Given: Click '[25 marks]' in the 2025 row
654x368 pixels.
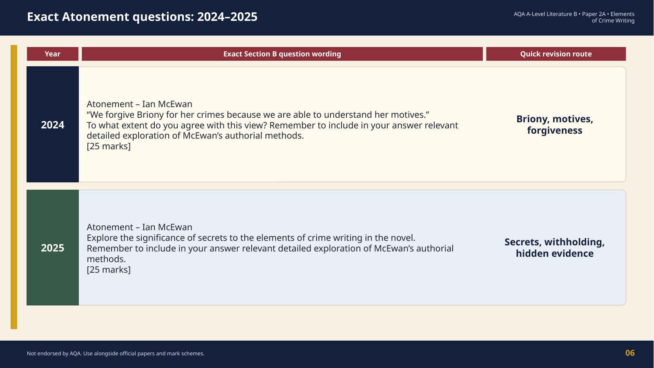Looking at the screenshot, I should point(109,270).
